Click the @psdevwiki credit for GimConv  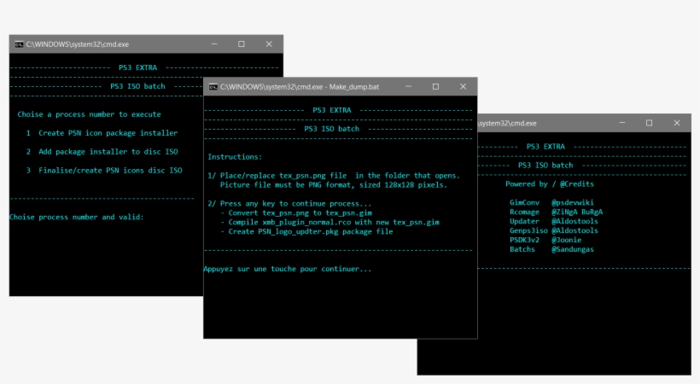[x=572, y=202]
